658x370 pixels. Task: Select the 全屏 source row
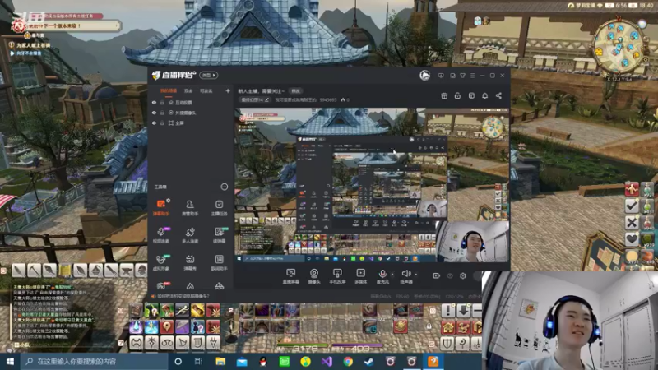pyautogui.click(x=191, y=123)
